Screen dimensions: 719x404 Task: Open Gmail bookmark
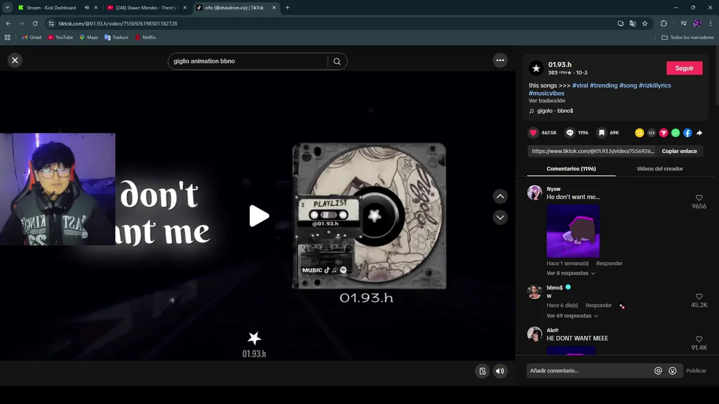point(31,38)
